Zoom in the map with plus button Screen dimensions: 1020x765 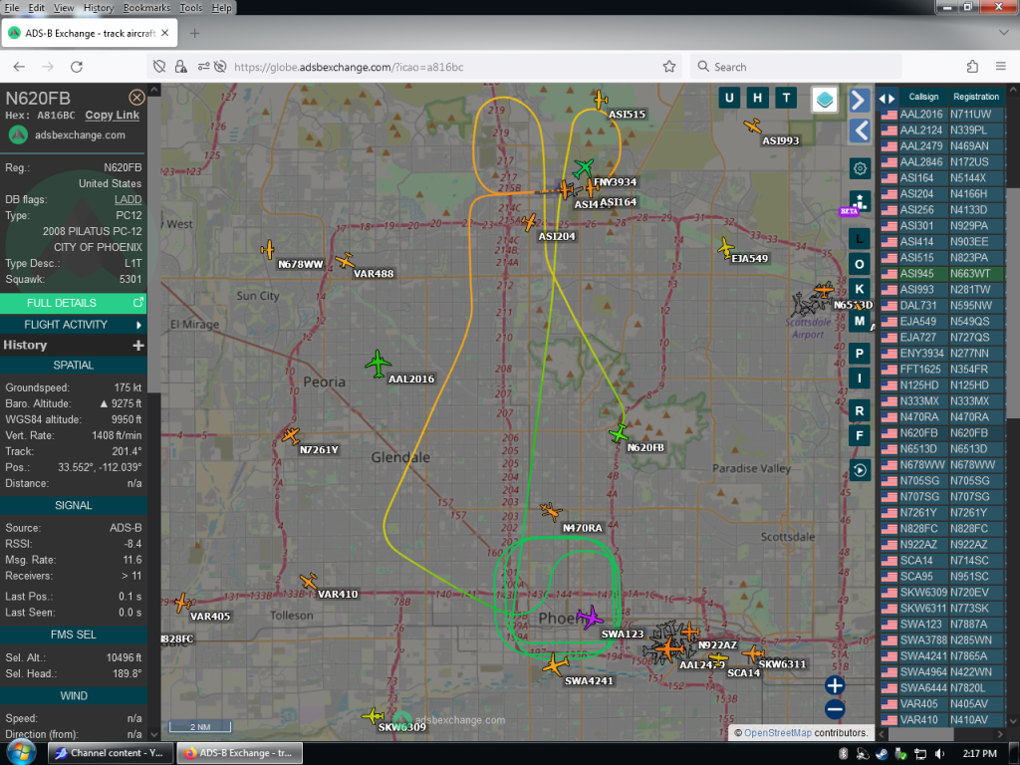tap(835, 685)
